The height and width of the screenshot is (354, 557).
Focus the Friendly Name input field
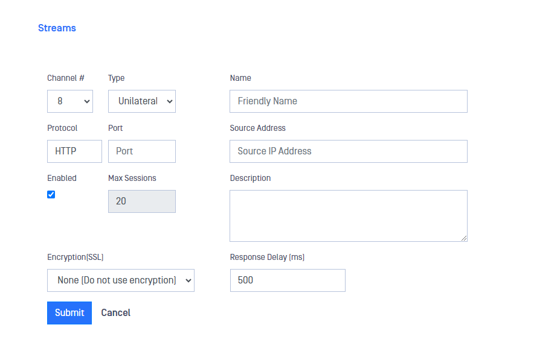[x=349, y=101]
